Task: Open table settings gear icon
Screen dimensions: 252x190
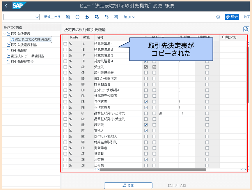Action: pyautogui.click(x=246, y=29)
